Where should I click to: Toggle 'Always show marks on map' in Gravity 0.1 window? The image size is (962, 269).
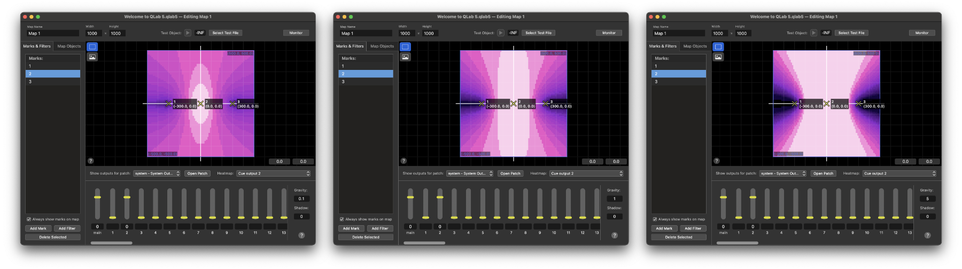[29, 219]
